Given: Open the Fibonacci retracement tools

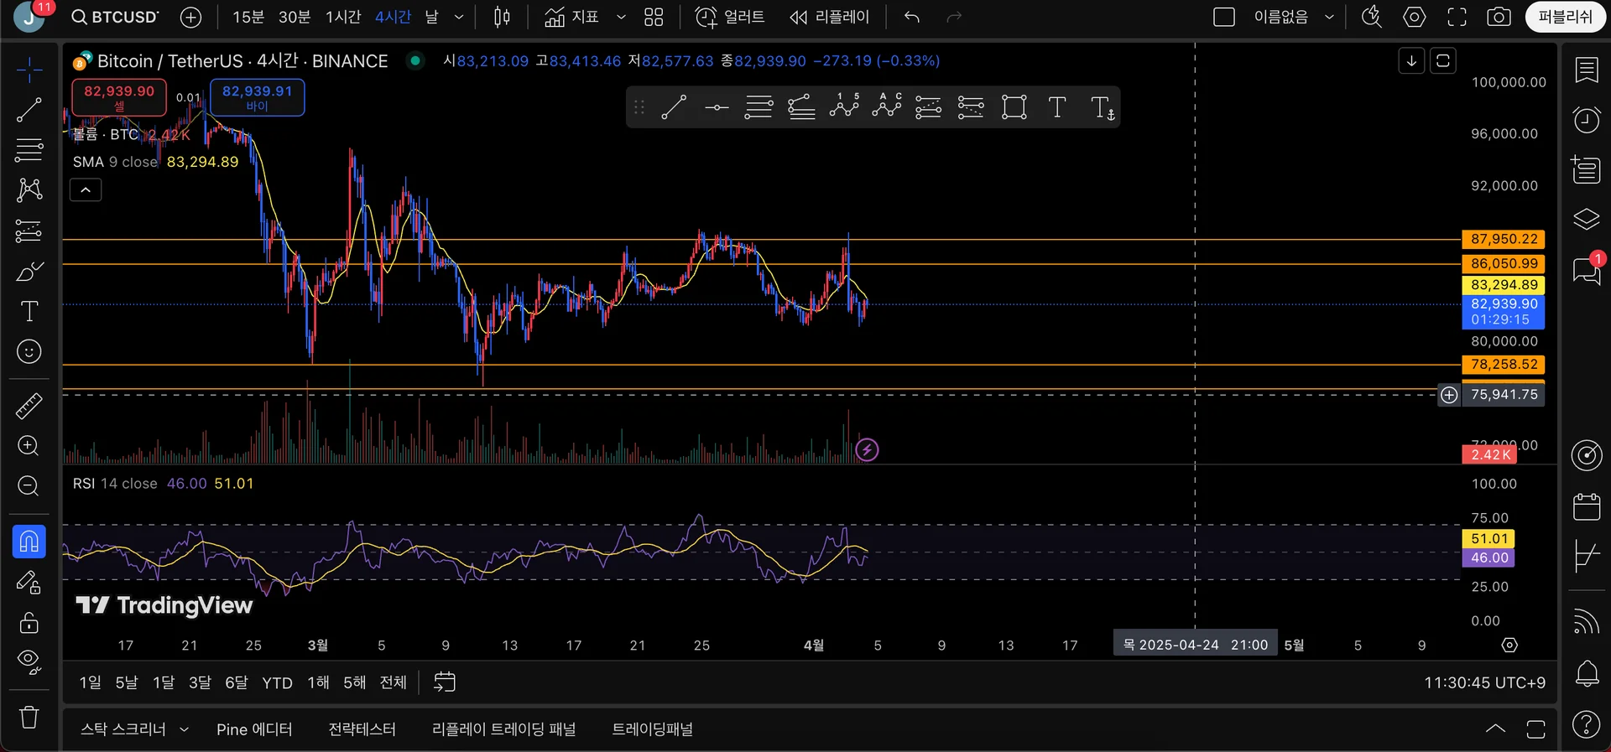Looking at the screenshot, I should [29, 150].
